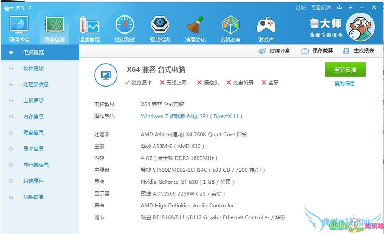The height and width of the screenshot is (234, 384).
Task: Click the 光盘刻录 feature indicator
Action: coord(240,83)
